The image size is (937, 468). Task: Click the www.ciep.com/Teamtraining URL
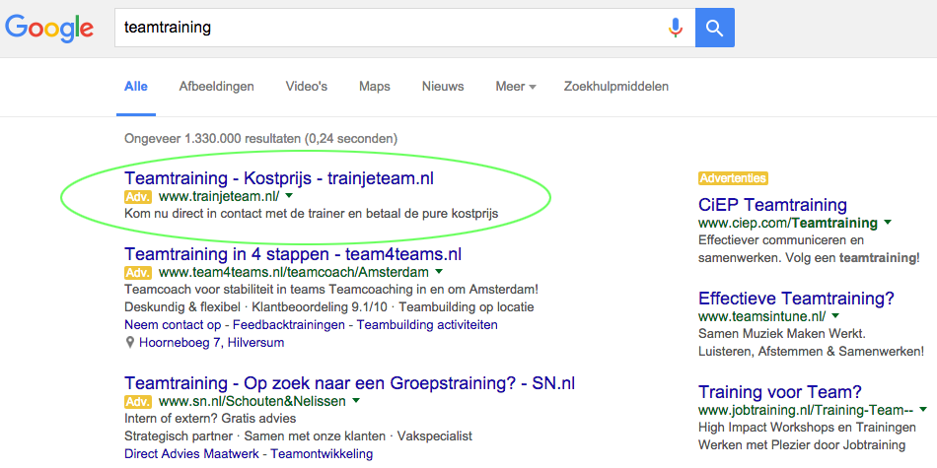[x=788, y=224]
